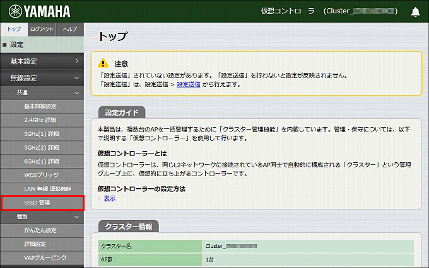This screenshot has height=268, width=429.
Task: Click the 設定ガイド section tab
Action: pyautogui.click(x=122, y=113)
